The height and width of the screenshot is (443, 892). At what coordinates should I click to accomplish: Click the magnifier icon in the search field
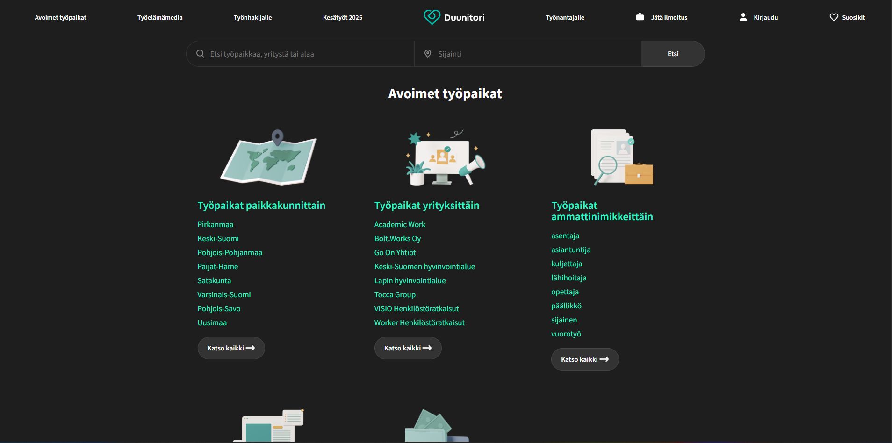tap(200, 54)
